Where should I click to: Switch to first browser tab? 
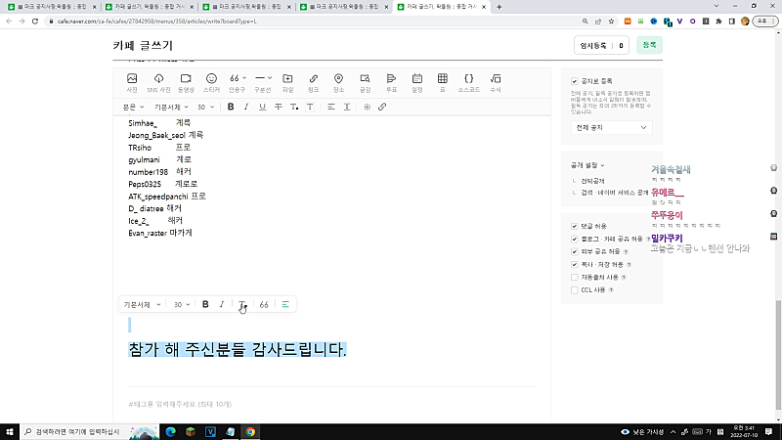pyautogui.click(x=52, y=7)
